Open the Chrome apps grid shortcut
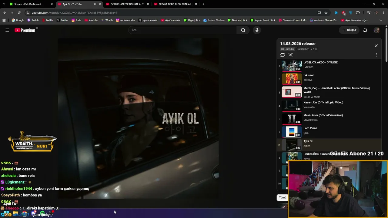 (x=4, y=20)
